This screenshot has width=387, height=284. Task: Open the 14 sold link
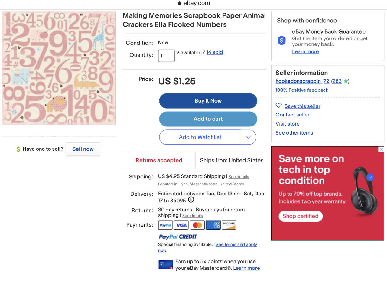click(214, 52)
